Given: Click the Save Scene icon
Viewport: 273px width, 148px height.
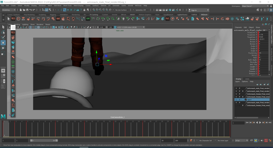Looking at the screenshot, I should [27, 10].
